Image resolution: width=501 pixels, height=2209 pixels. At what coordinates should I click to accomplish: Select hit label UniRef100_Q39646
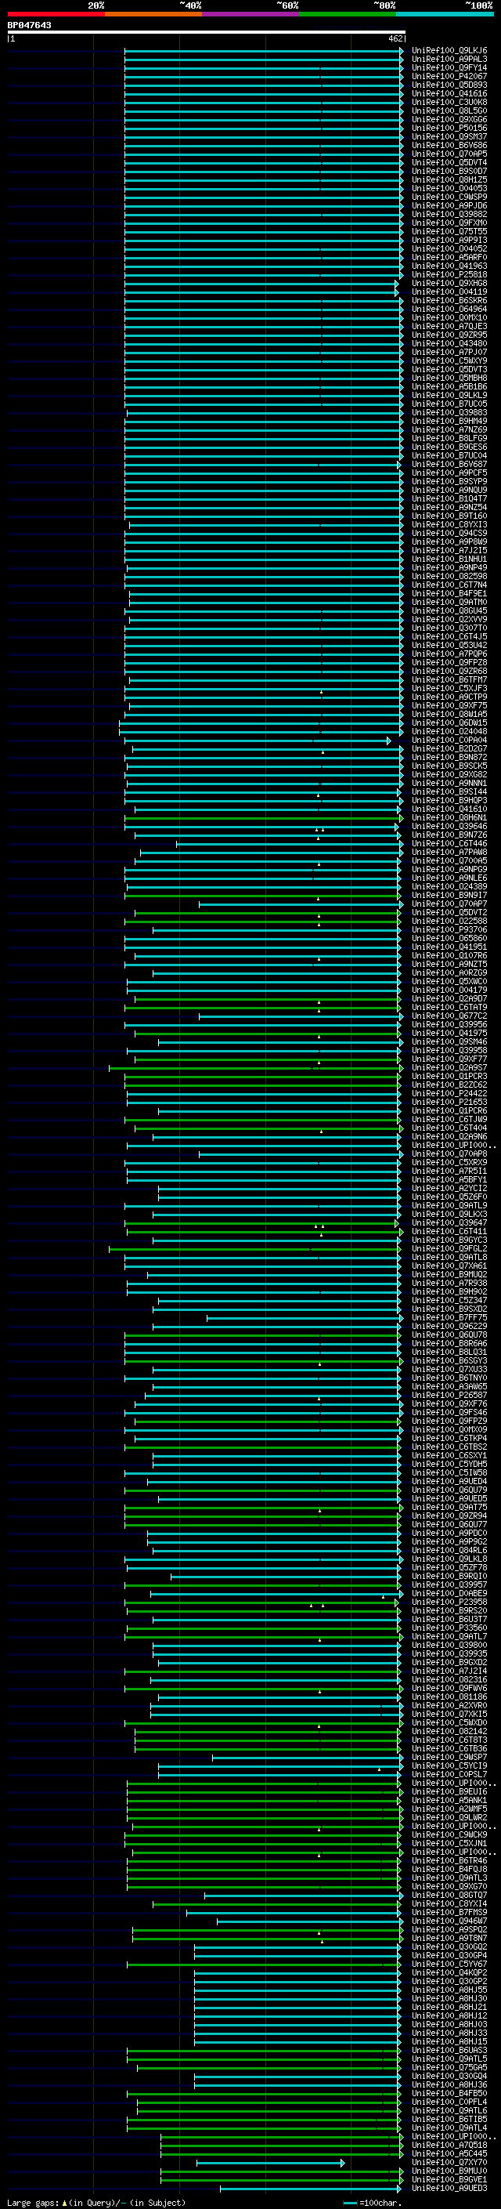click(x=449, y=827)
